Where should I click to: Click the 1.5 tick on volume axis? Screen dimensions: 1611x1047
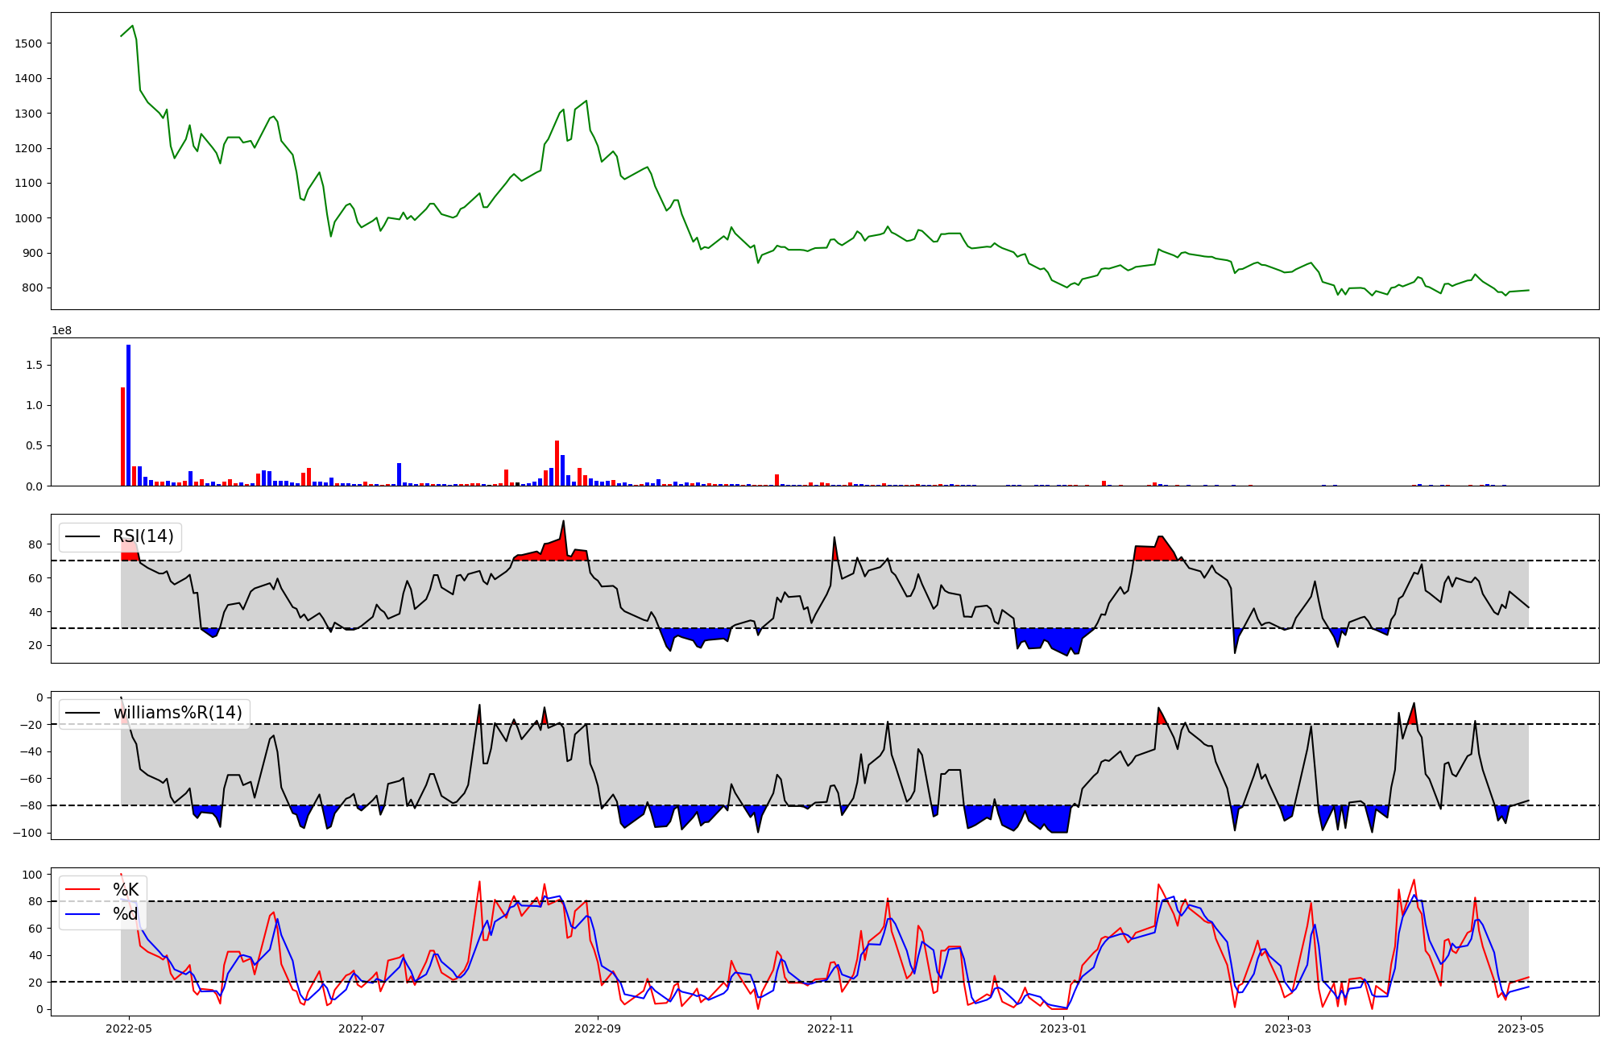click(x=35, y=365)
